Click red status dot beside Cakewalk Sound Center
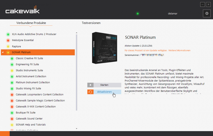Viewport: 213px width, 136px height. (12, 119)
